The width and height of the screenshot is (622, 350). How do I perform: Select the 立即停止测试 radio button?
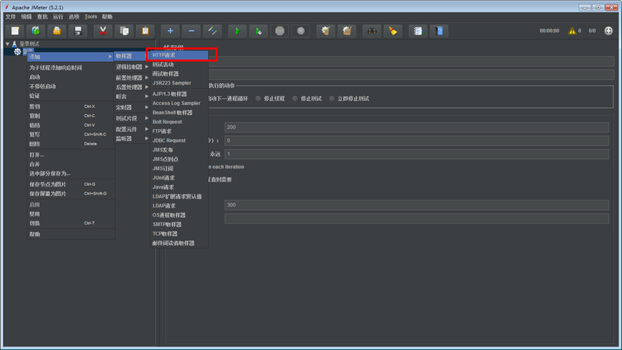(x=332, y=99)
